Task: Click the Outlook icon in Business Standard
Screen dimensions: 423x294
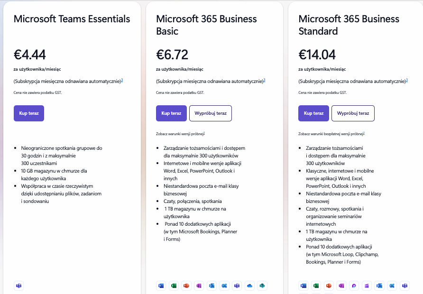Action: 379,285
